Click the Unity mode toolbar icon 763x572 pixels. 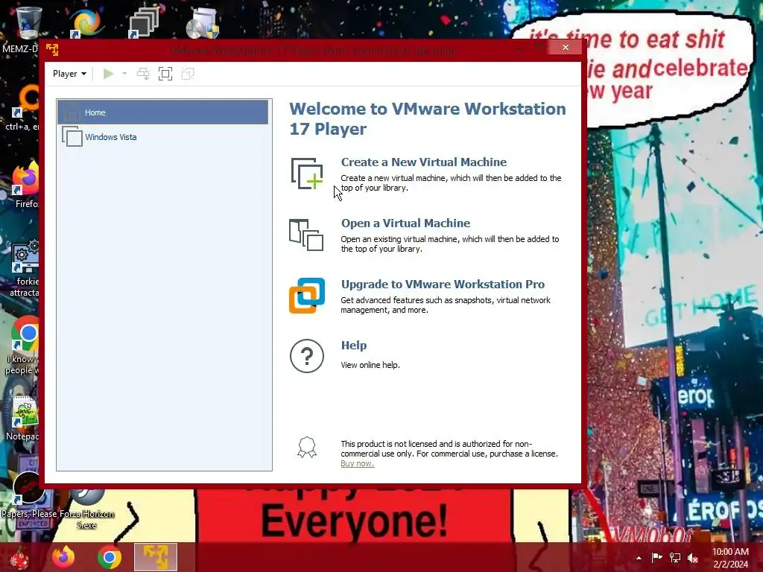click(x=188, y=74)
